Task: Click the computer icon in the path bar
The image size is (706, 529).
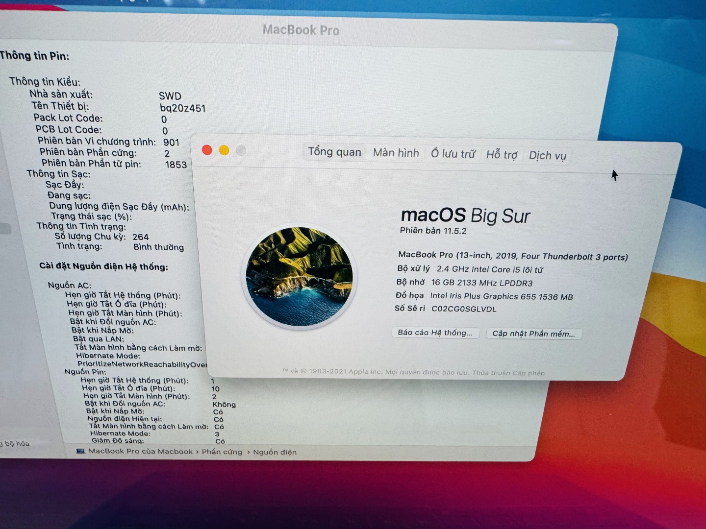Action: point(81,451)
